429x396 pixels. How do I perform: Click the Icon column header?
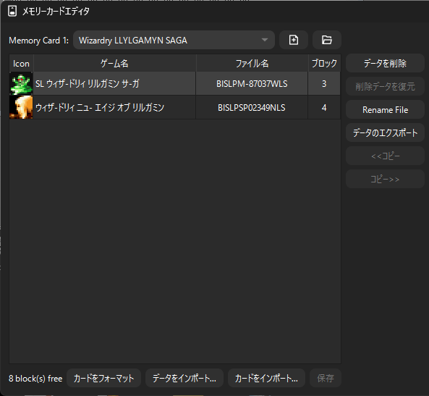(x=21, y=63)
